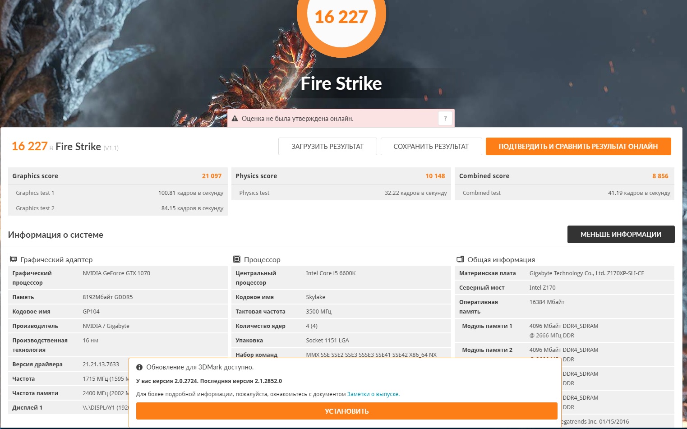Click the Gigabyte Z170XP-SLI-CF motherboard value
687x429 pixels.
click(x=587, y=273)
